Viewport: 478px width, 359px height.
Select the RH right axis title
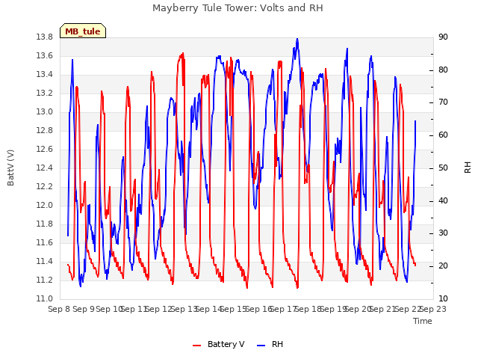click(468, 168)
